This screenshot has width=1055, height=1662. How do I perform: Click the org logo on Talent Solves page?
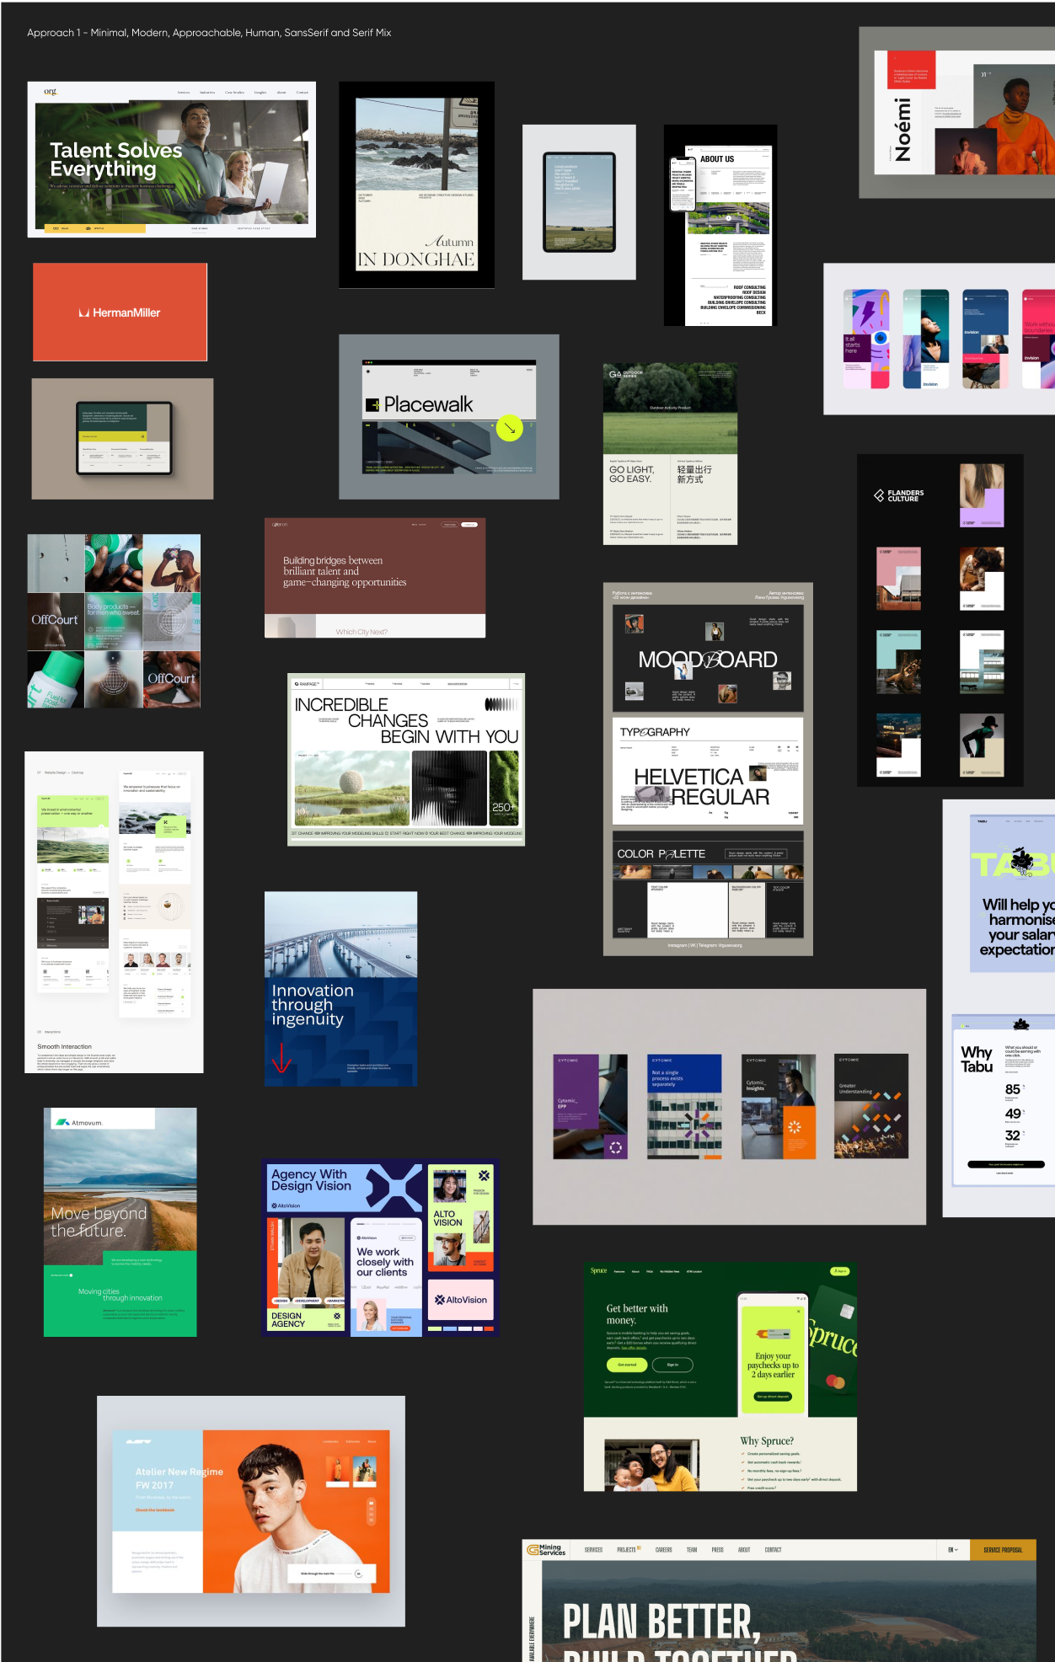pyautogui.click(x=51, y=91)
